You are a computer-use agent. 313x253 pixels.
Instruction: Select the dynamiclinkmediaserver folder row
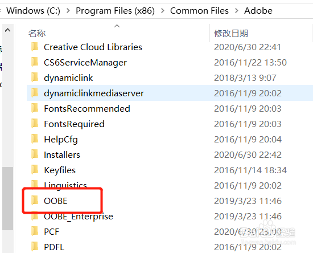point(170,93)
